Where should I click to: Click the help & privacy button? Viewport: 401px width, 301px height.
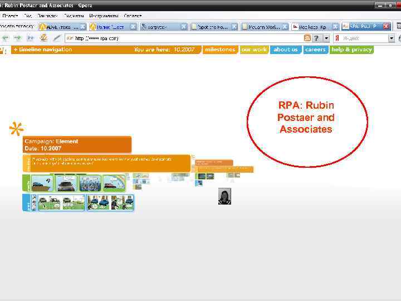351,50
